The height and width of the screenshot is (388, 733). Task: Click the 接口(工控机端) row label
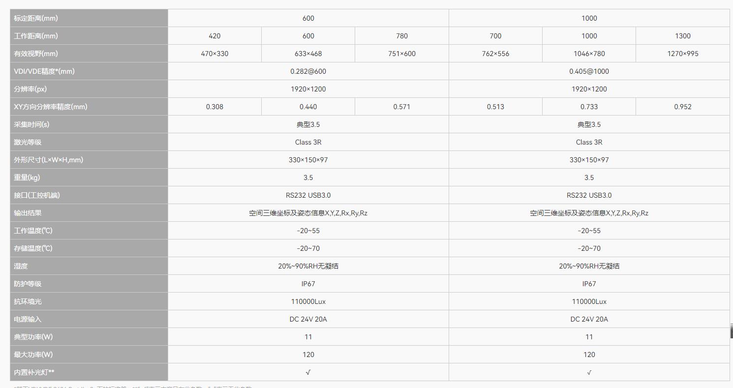click(x=37, y=195)
